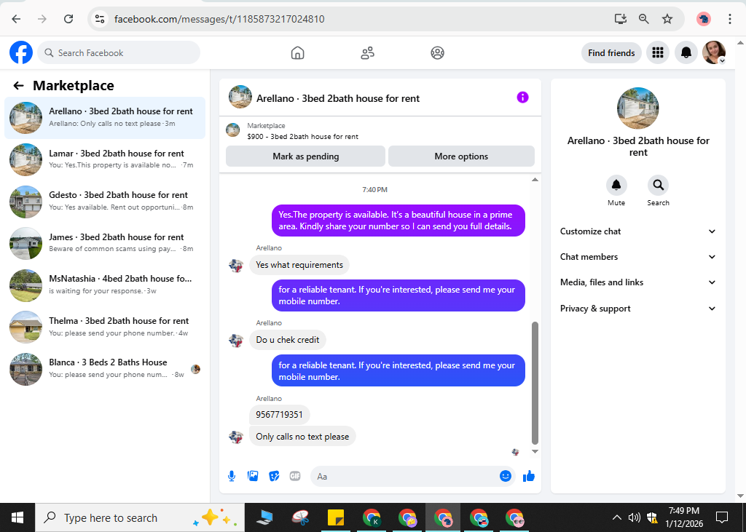Reload the page in browser

point(68,19)
